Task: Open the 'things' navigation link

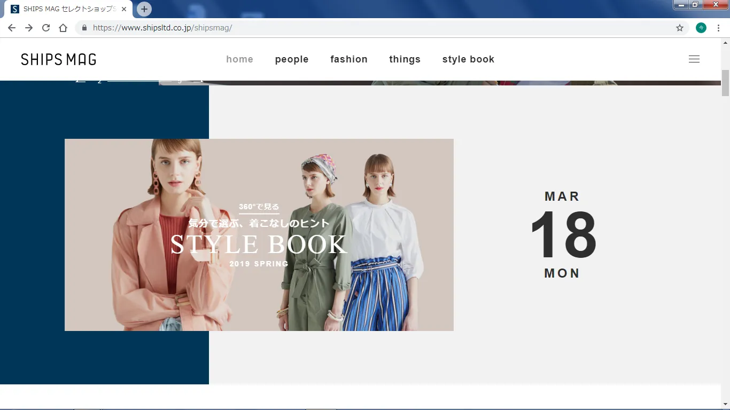Action: (405, 59)
